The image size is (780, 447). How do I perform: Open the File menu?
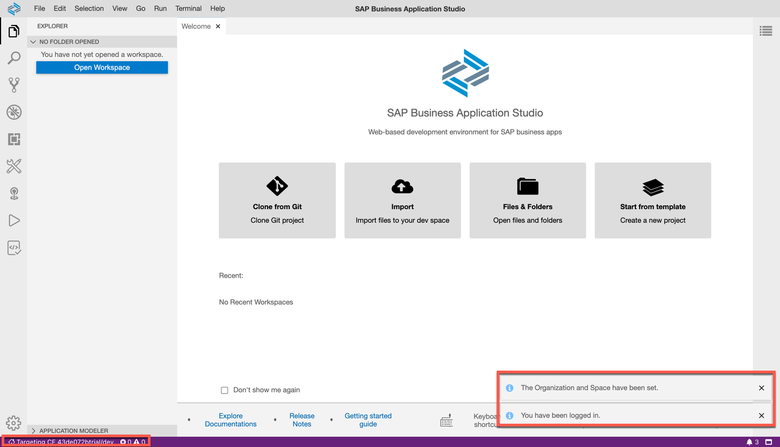click(x=40, y=9)
